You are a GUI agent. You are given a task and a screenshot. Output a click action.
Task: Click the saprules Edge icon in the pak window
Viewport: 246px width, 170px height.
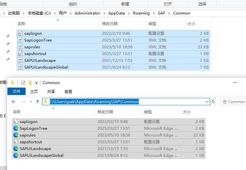16,135
